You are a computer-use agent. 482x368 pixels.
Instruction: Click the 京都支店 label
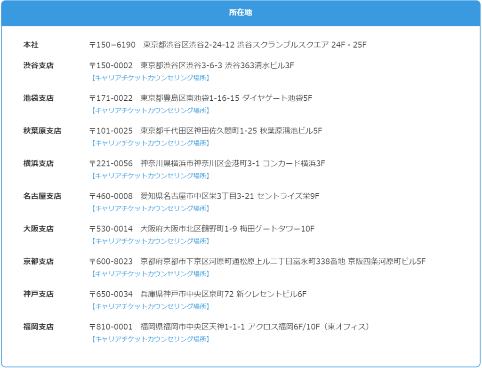point(39,261)
